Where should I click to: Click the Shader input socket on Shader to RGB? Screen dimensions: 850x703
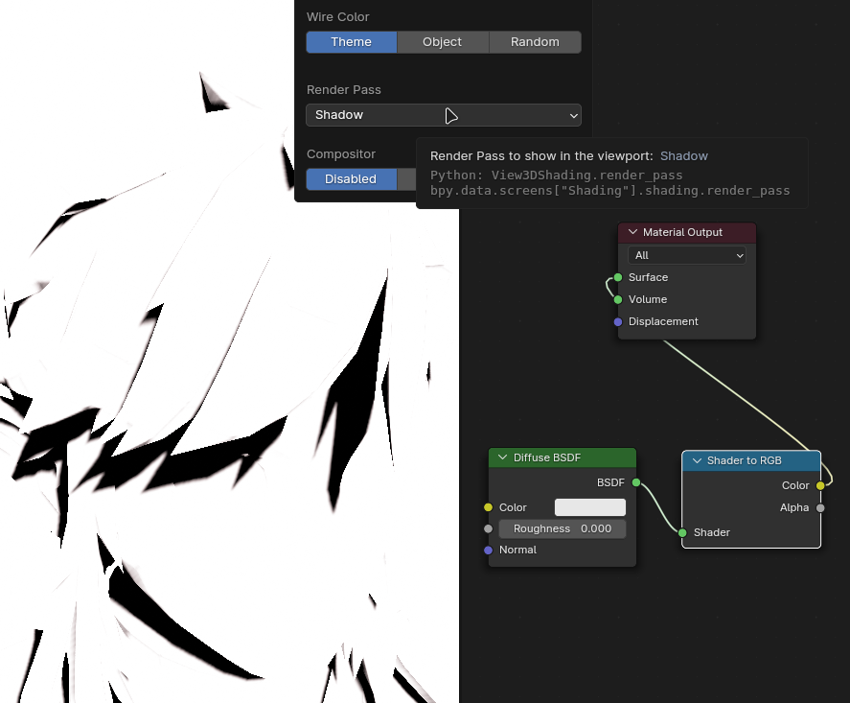682,532
